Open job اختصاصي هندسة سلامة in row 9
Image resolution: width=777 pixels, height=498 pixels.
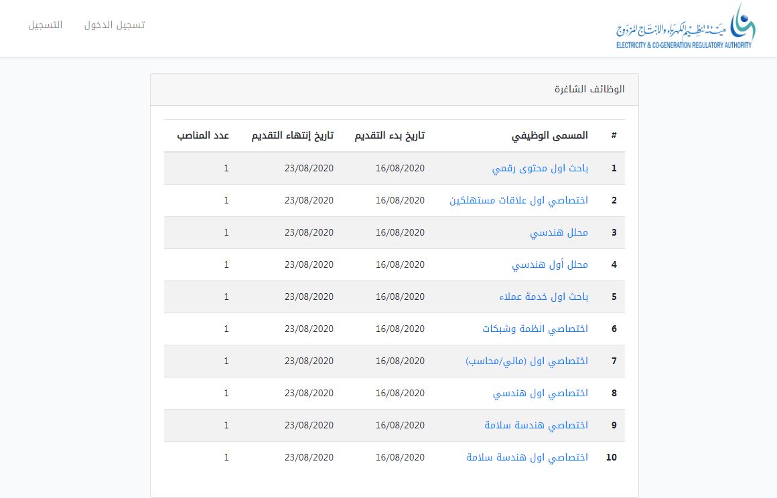pyautogui.click(x=536, y=425)
